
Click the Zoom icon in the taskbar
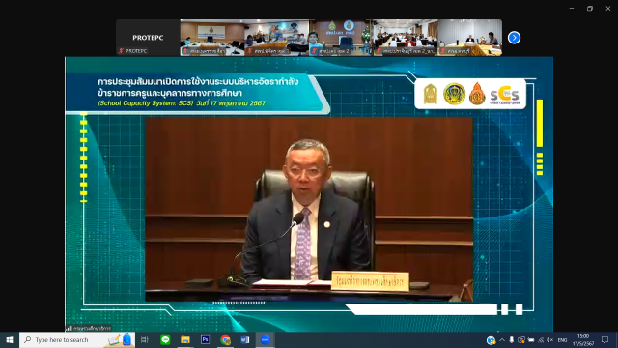(266, 339)
